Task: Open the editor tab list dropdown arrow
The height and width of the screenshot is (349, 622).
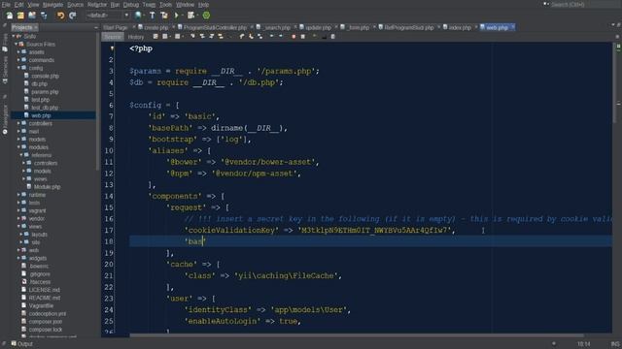Action: [x=613, y=25]
